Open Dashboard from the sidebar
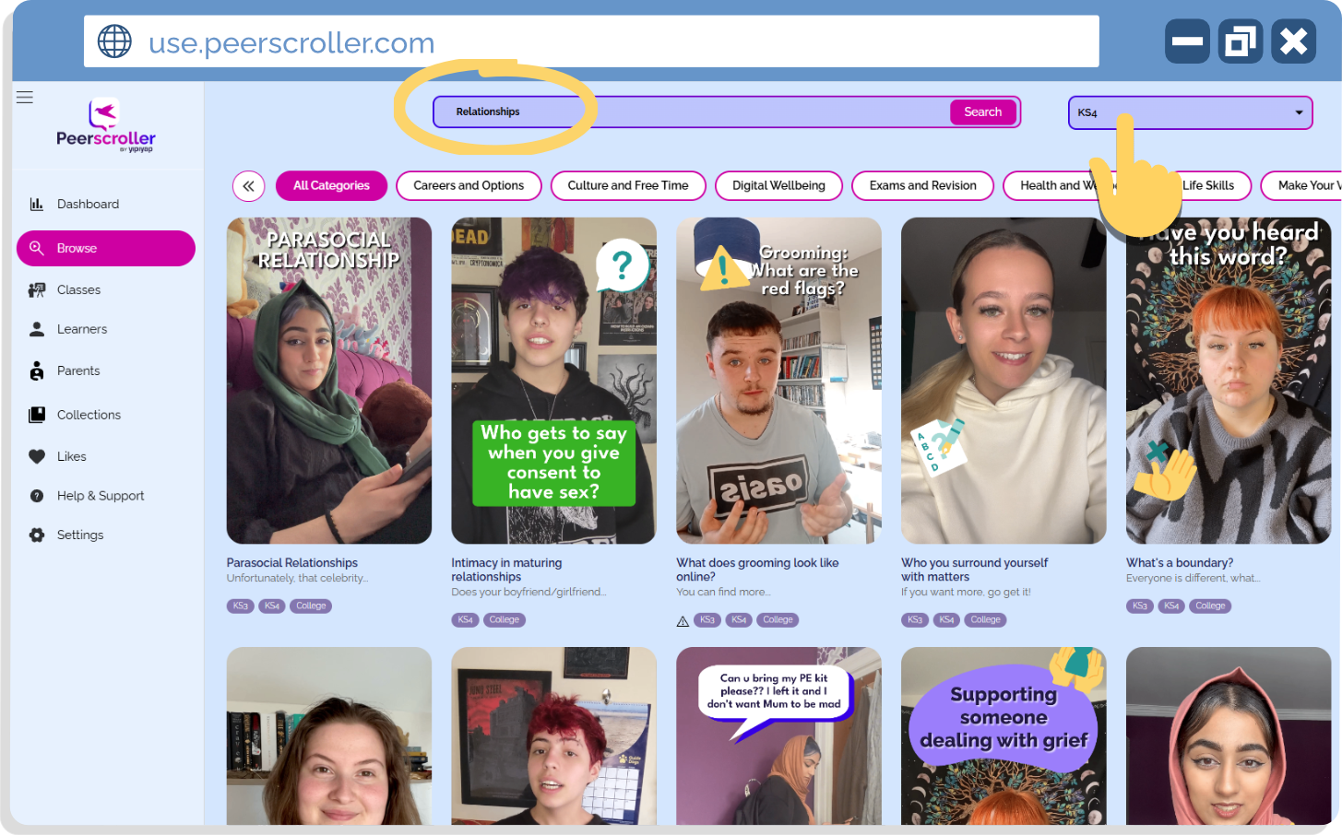Viewport: 1342px width, 835px height. point(88,204)
